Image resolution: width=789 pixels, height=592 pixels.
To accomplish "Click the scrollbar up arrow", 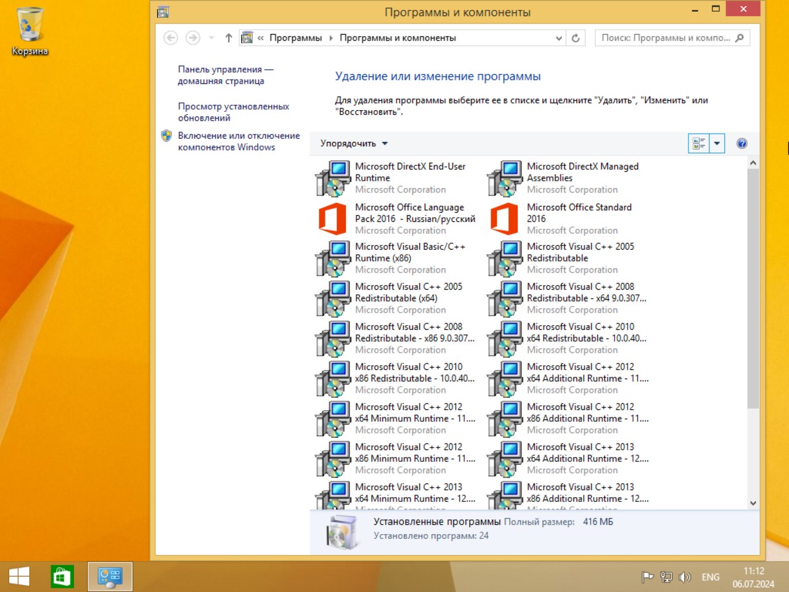I will pos(753,163).
